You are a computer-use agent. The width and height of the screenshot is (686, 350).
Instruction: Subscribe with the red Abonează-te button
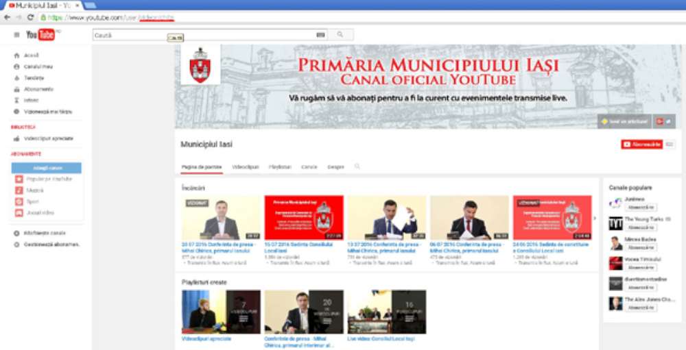click(642, 145)
